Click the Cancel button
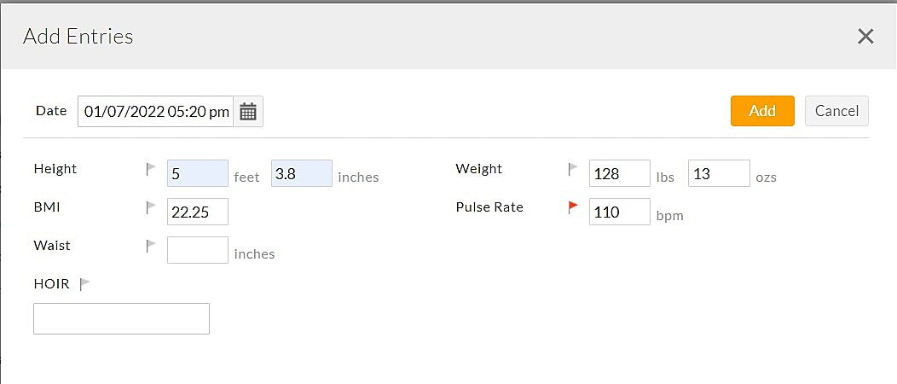Screen dimensions: 897x384 [836, 111]
